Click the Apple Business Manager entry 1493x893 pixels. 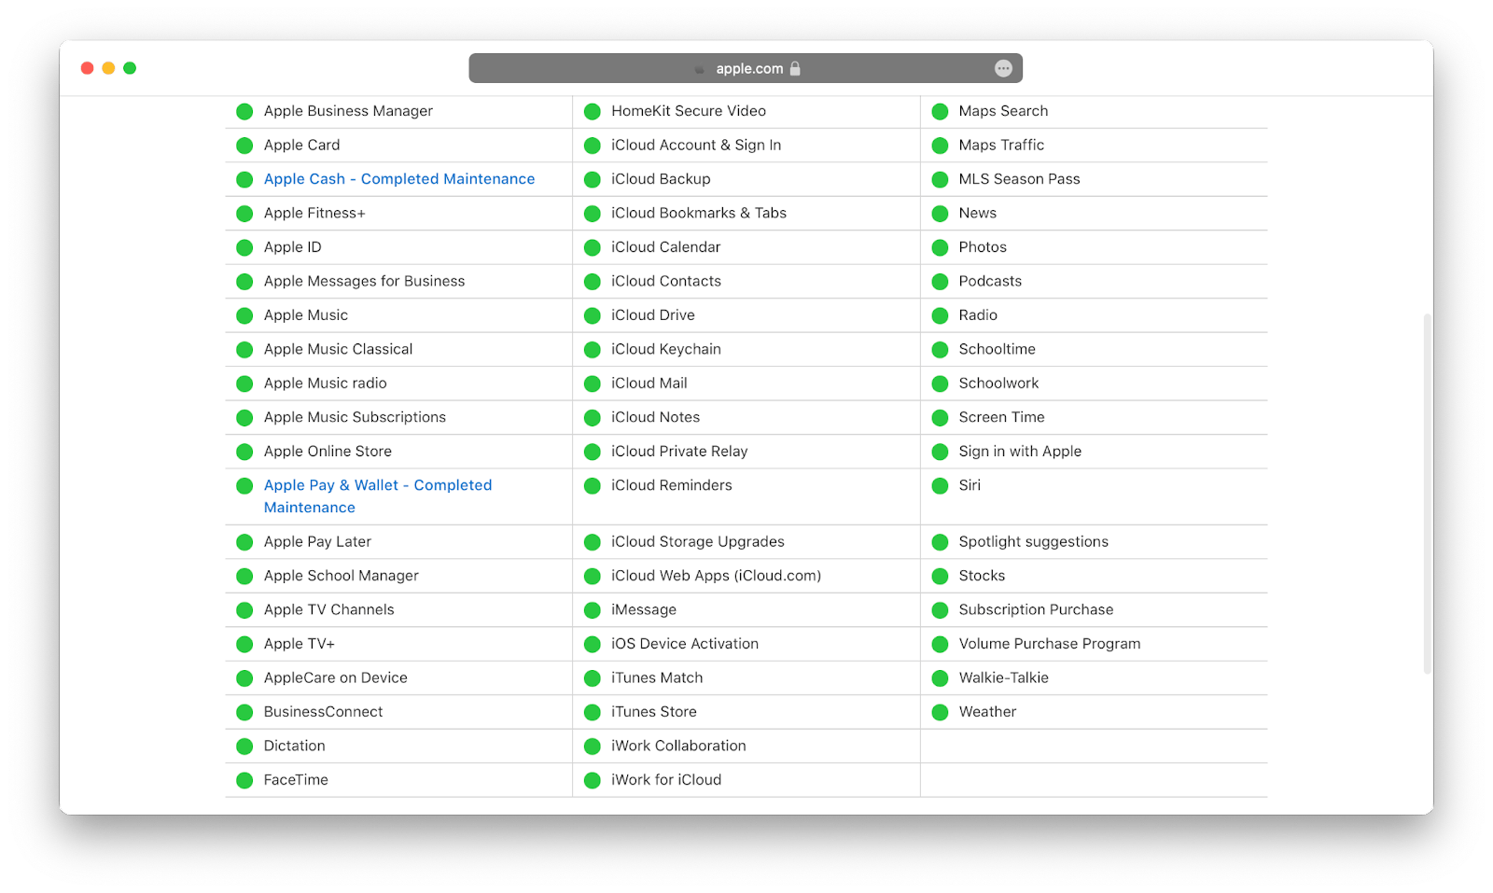(x=348, y=111)
